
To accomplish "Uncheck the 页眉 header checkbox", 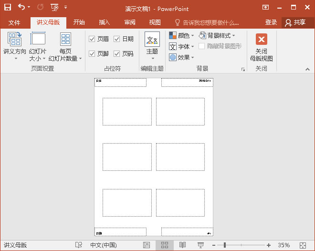I will [x=92, y=39].
